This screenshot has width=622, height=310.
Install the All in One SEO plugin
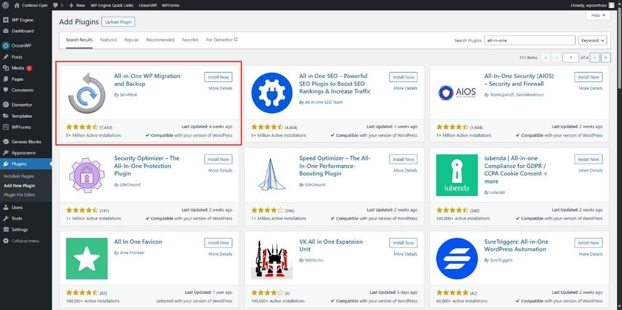coord(403,77)
